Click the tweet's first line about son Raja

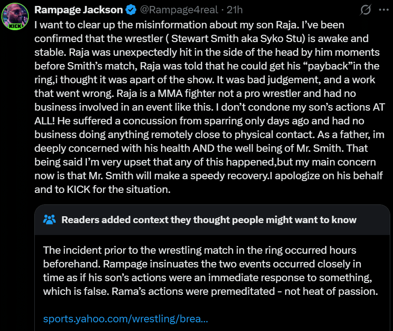pos(189,25)
